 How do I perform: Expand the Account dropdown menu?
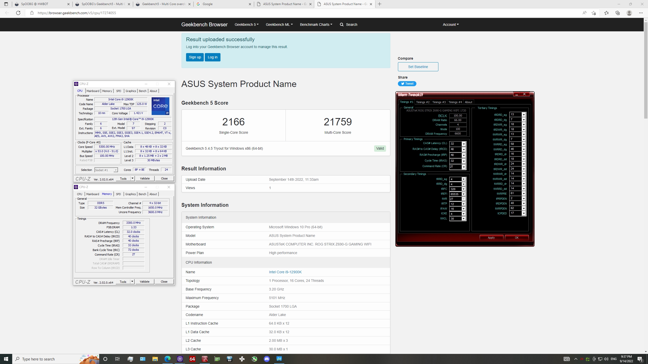pyautogui.click(x=451, y=25)
